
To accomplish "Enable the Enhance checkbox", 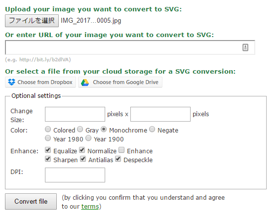I will pos(121,150).
